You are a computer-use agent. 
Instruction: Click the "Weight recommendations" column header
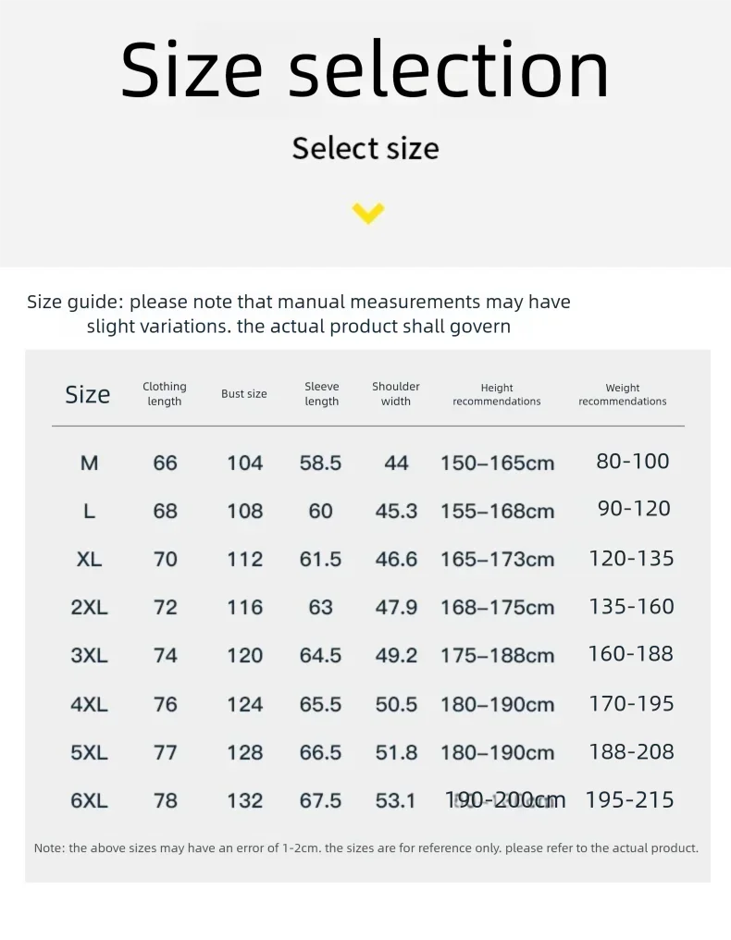[623, 395]
